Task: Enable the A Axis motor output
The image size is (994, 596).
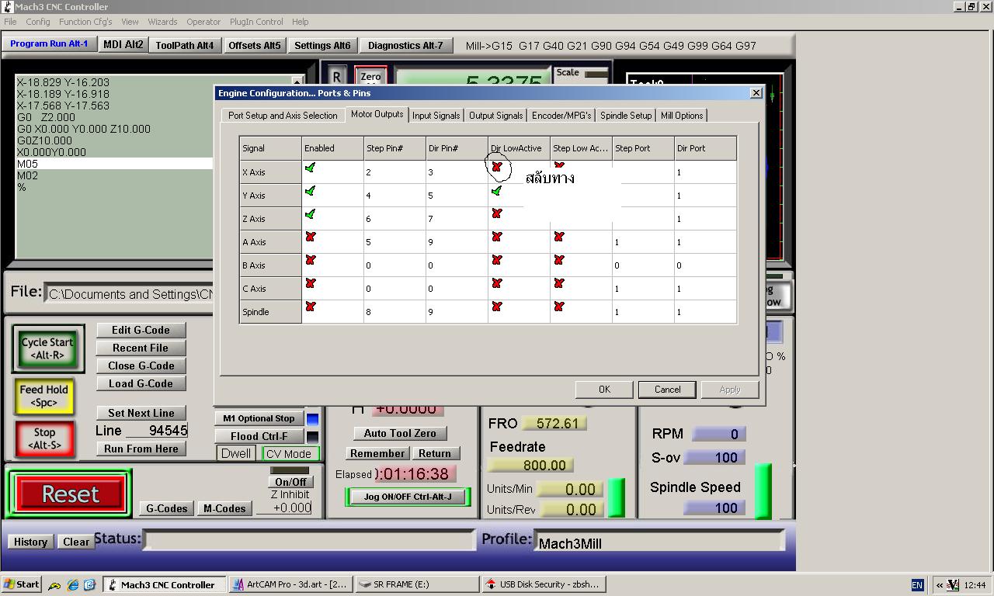Action: [310, 237]
